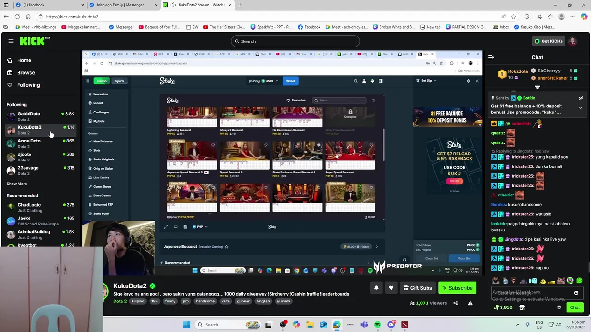
Task: Open djdoto channel in sidebar
Action: (x=41, y=157)
